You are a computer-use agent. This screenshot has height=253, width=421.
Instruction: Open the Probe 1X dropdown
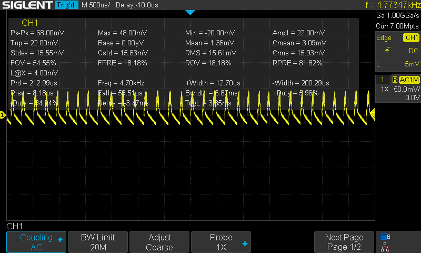coord(221,242)
